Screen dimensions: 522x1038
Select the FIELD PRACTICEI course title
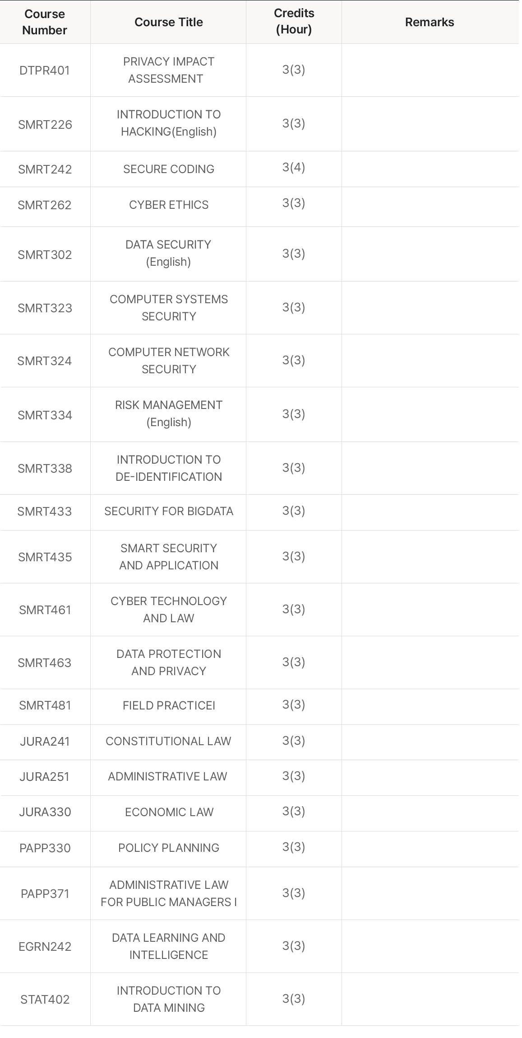[x=168, y=705]
